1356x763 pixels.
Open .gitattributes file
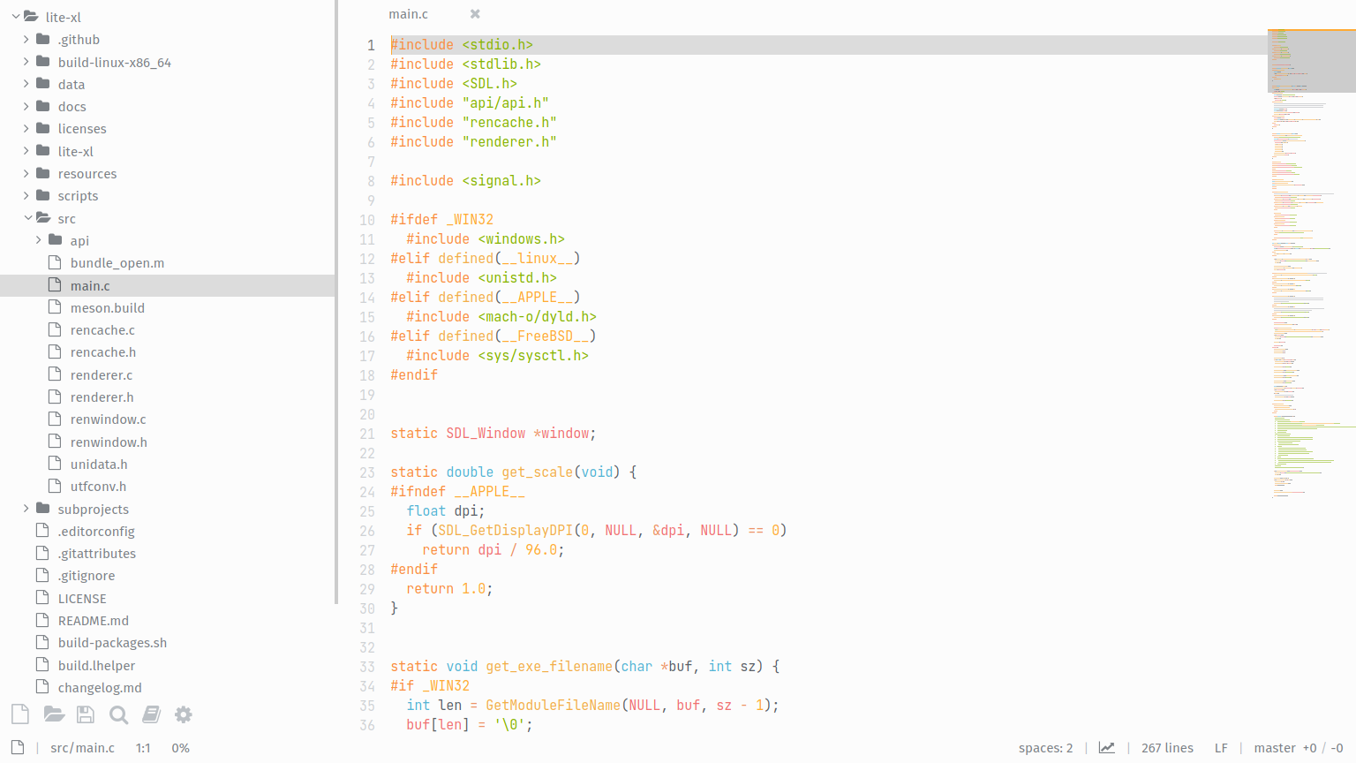(x=97, y=554)
